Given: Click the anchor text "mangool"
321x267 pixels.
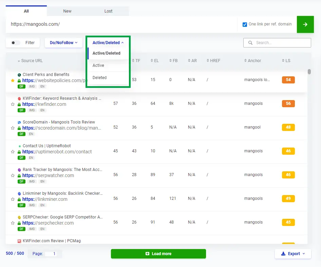Looking at the screenshot, I should (252, 127).
